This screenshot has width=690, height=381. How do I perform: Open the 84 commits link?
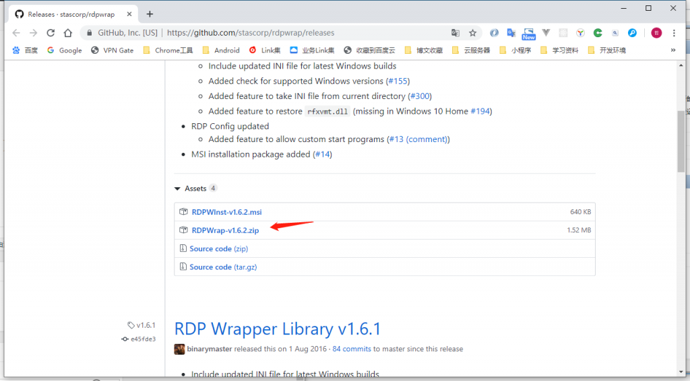point(352,349)
